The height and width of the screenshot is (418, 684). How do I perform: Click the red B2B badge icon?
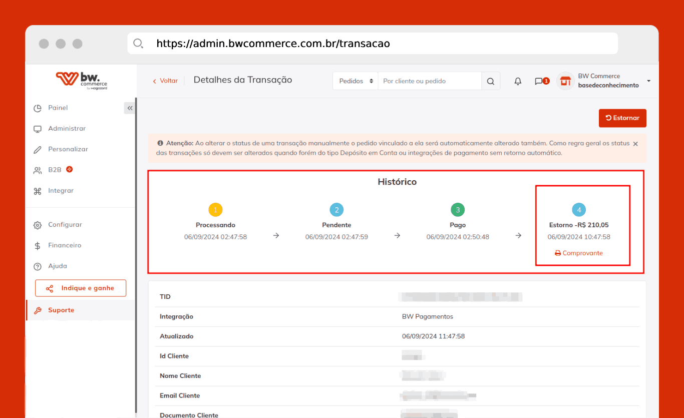tap(70, 169)
